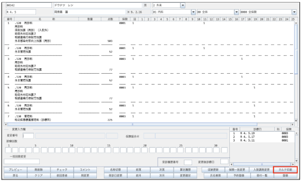The image size is (301, 181).
Task: Click the 予約登録 button
Action: (239, 176)
